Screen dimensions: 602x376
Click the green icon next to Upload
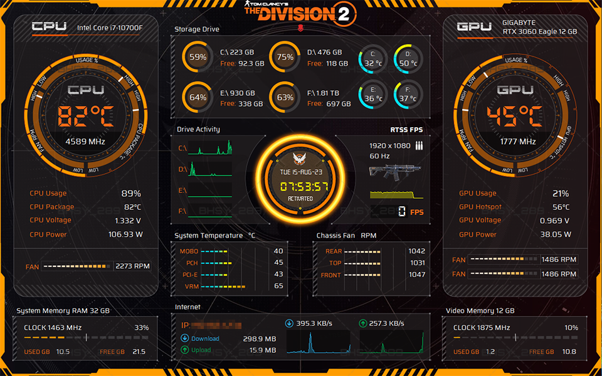184,350
